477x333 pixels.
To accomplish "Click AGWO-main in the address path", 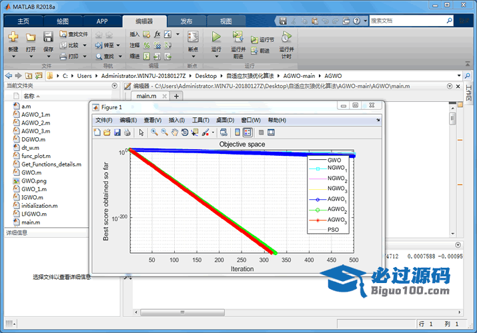I will pos(299,76).
